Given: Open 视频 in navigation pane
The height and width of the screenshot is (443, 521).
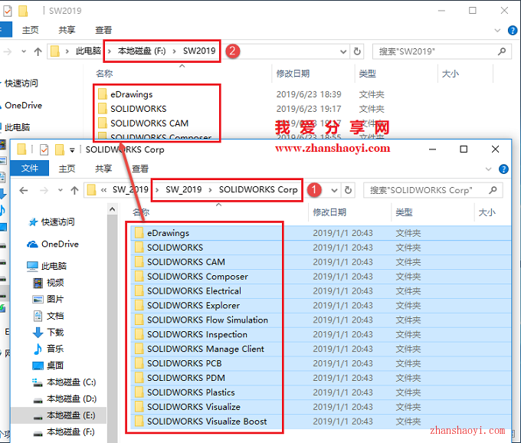Looking at the screenshot, I should click(x=48, y=283).
